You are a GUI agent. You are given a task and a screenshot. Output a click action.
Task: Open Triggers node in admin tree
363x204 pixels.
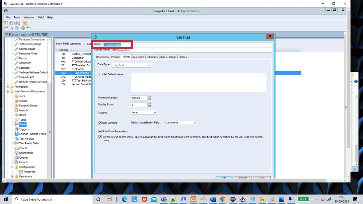point(24,129)
